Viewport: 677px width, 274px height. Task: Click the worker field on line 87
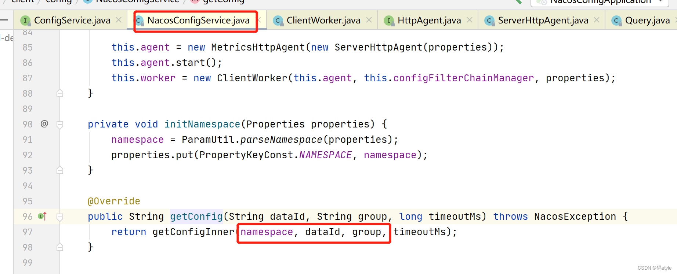coord(158,78)
